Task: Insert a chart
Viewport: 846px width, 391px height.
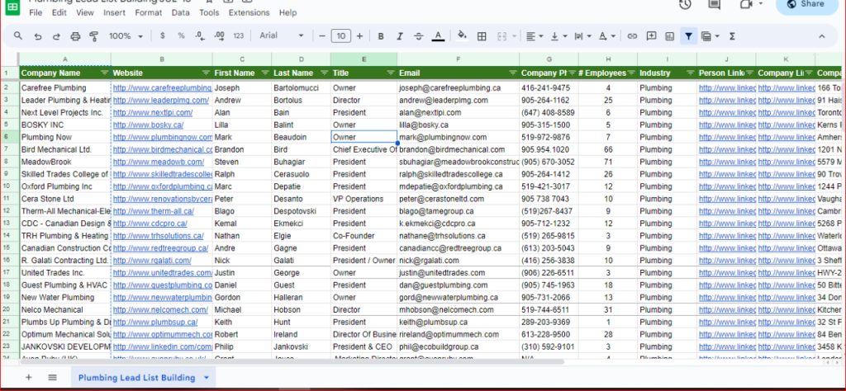Action: click(670, 36)
